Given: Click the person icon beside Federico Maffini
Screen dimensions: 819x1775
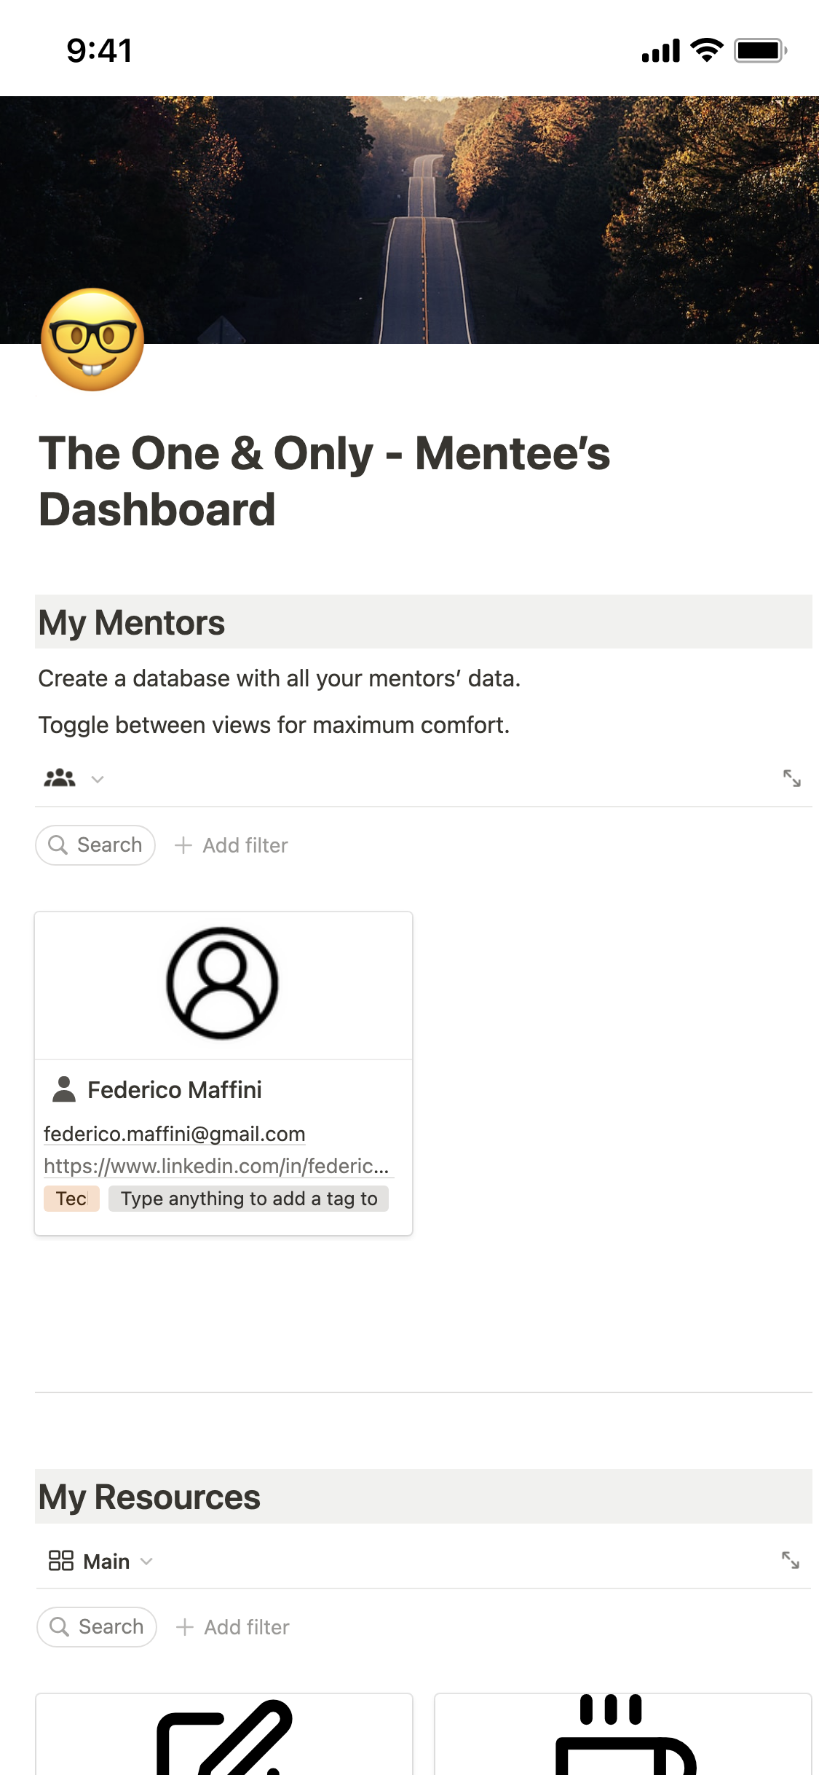Looking at the screenshot, I should click(x=64, y=1089).
